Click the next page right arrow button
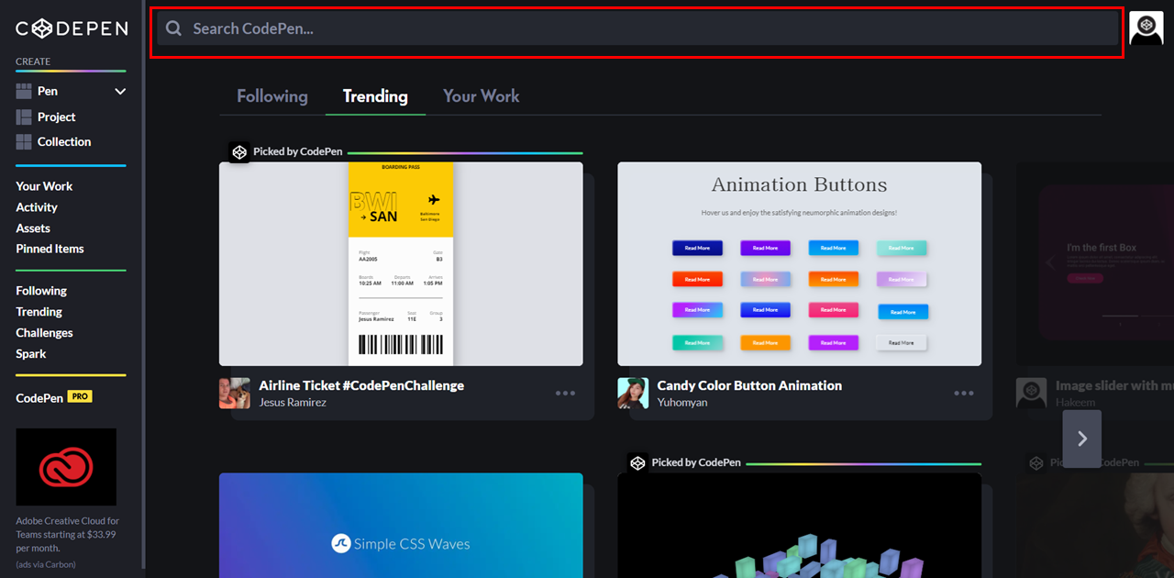This screenshot has width=1174, height=578. (1082, 439)
